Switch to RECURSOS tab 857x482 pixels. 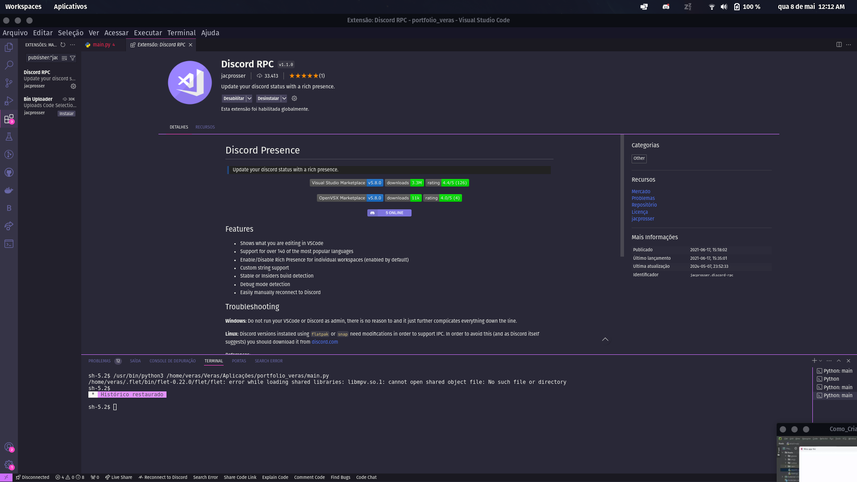tap(205, 127)
